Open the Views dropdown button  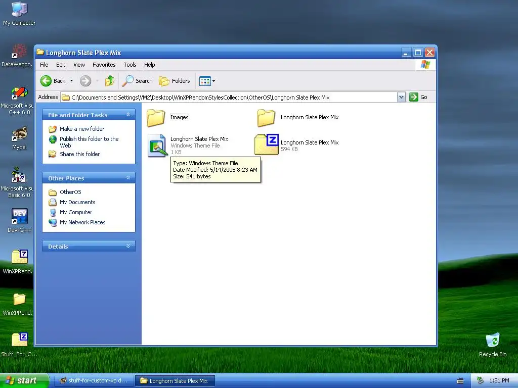click(x=207, y=81)
